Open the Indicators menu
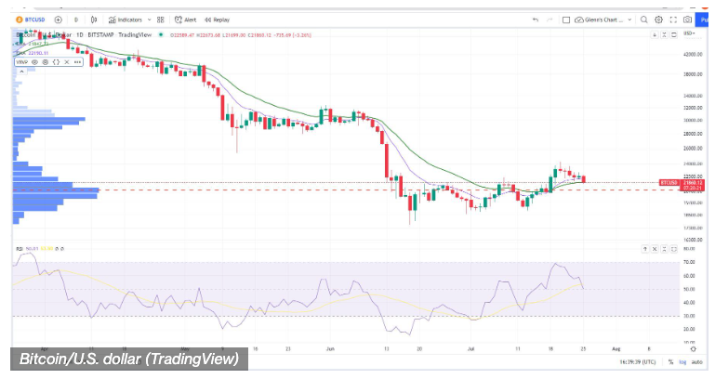715x379 pixels. point(126,20)
